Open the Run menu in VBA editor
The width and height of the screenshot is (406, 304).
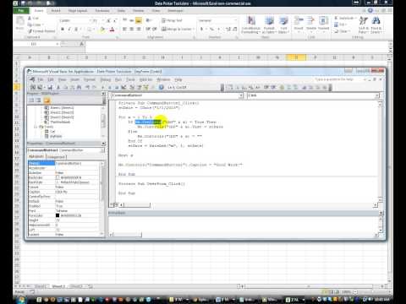pyautogui.click(x=118, y=79)
